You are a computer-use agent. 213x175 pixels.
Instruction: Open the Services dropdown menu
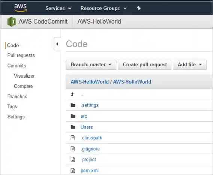pyautogui.click(x=58, y=8)
